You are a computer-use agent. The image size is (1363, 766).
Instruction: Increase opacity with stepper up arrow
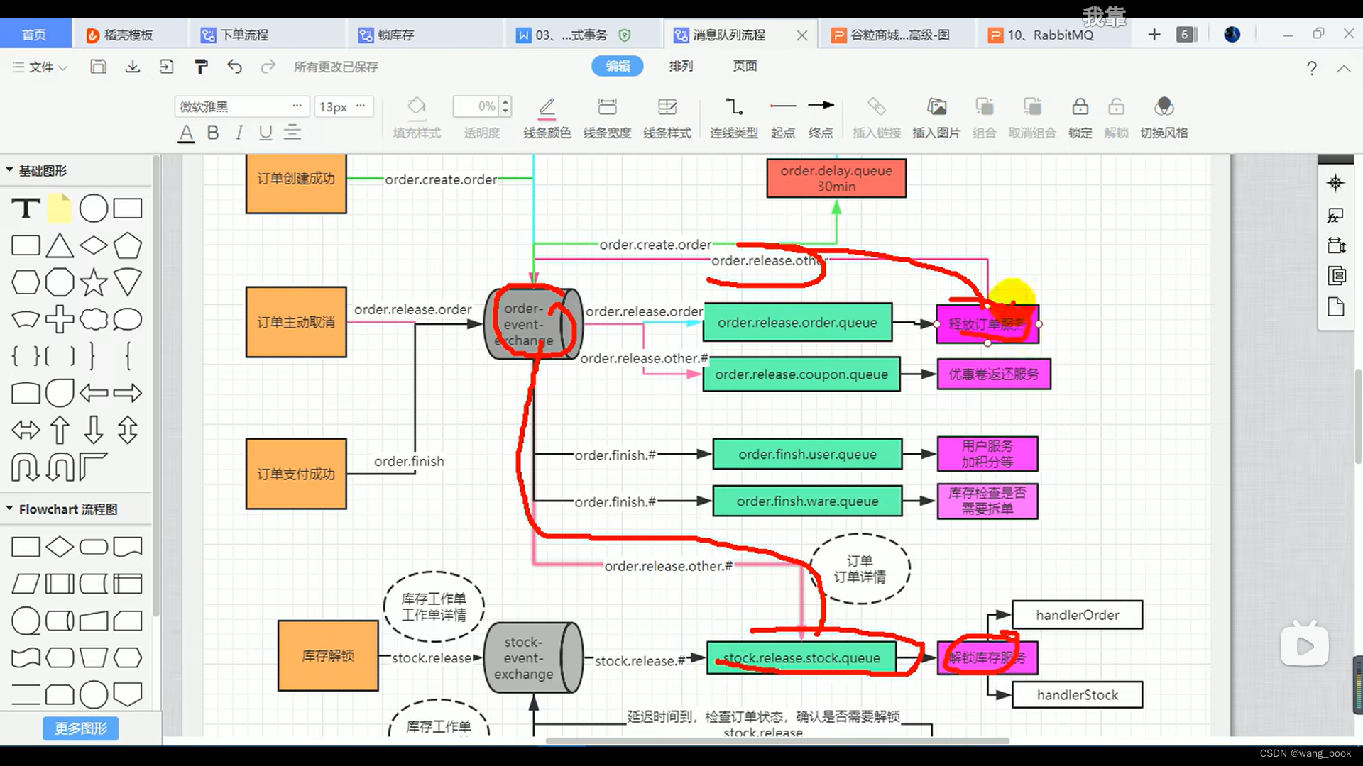pyautogui.click(x=505, y=101)
